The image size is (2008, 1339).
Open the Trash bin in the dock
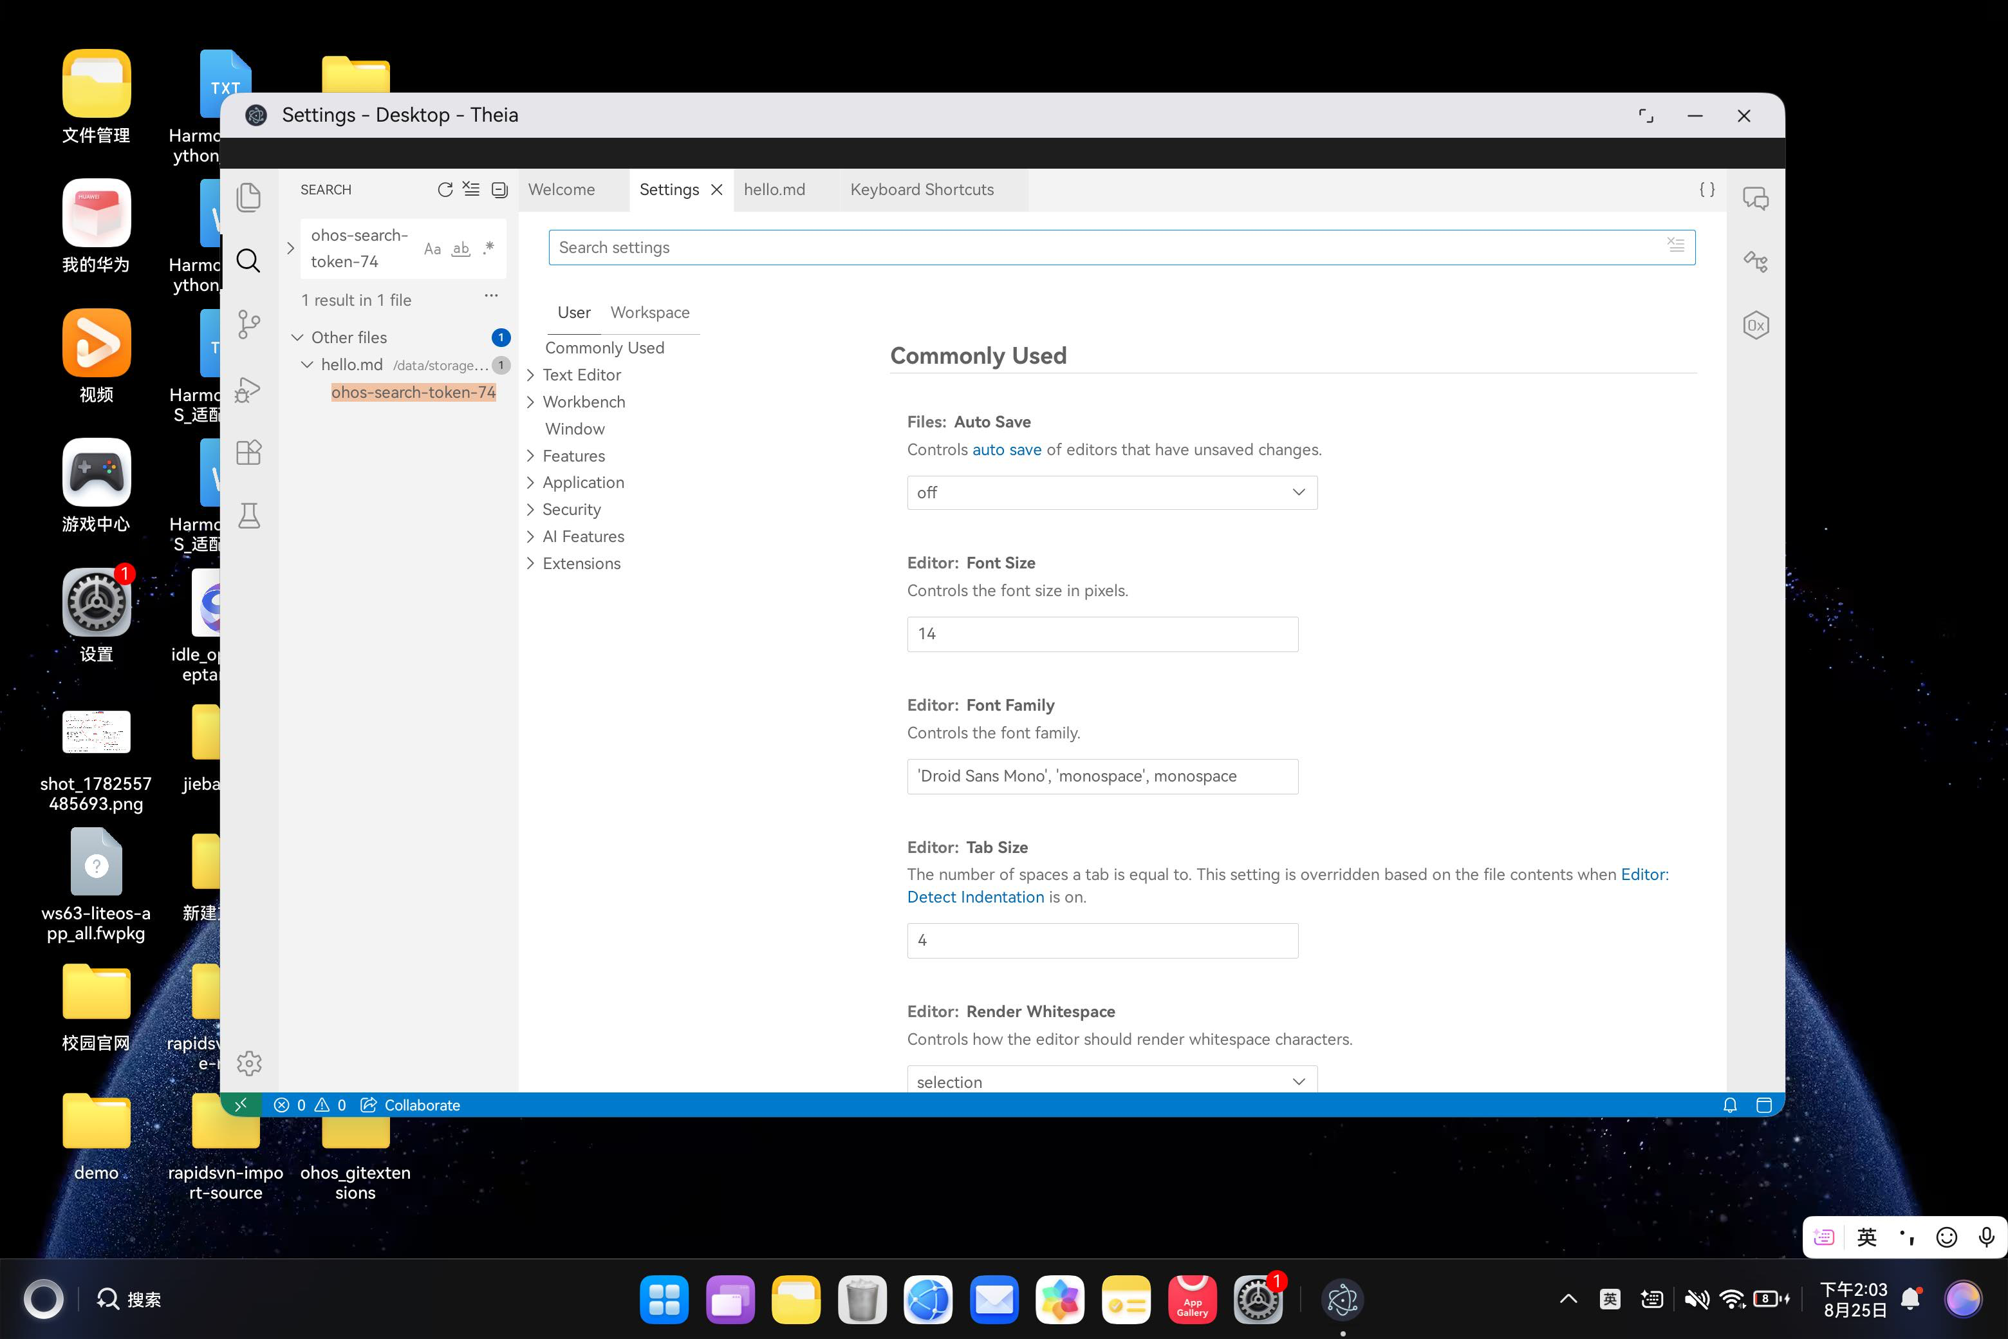[861, 1299]
